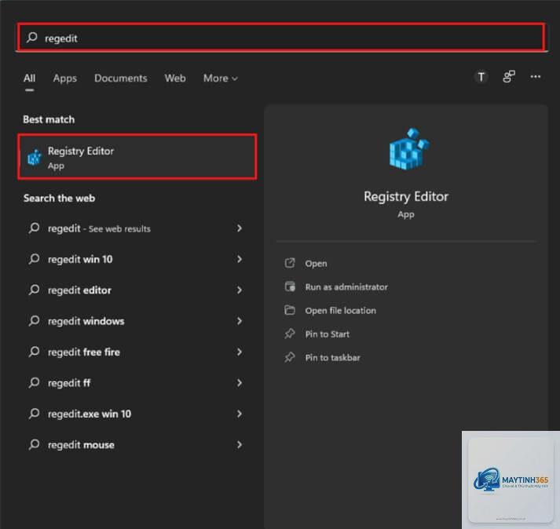
Task: Switch to the Web tab
Action: [x=175, y=78]
